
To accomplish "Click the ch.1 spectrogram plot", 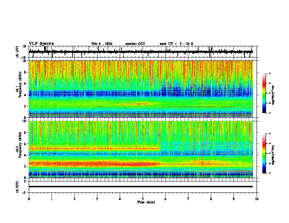I will 141,89.
